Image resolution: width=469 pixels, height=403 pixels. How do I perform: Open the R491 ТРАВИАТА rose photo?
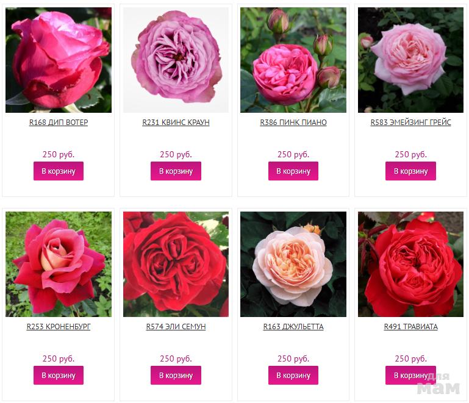tap(410, 264)
